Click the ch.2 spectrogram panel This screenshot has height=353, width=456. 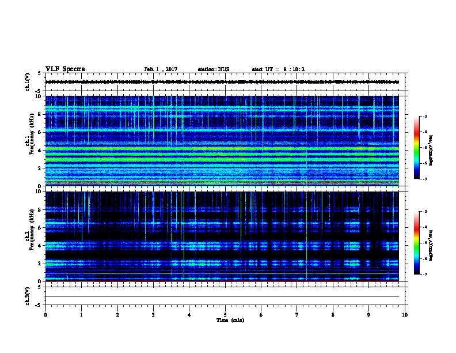222,236
